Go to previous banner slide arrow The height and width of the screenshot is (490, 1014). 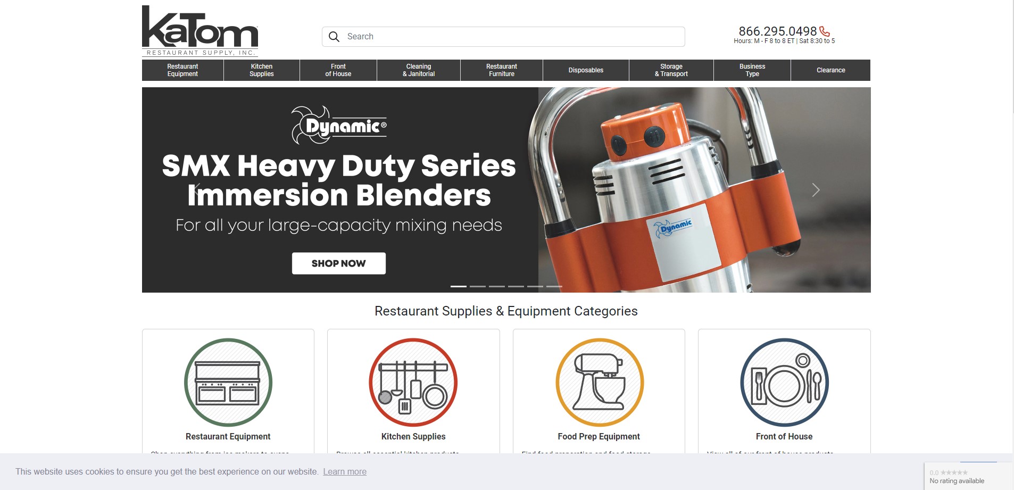[x=197, y=190]
